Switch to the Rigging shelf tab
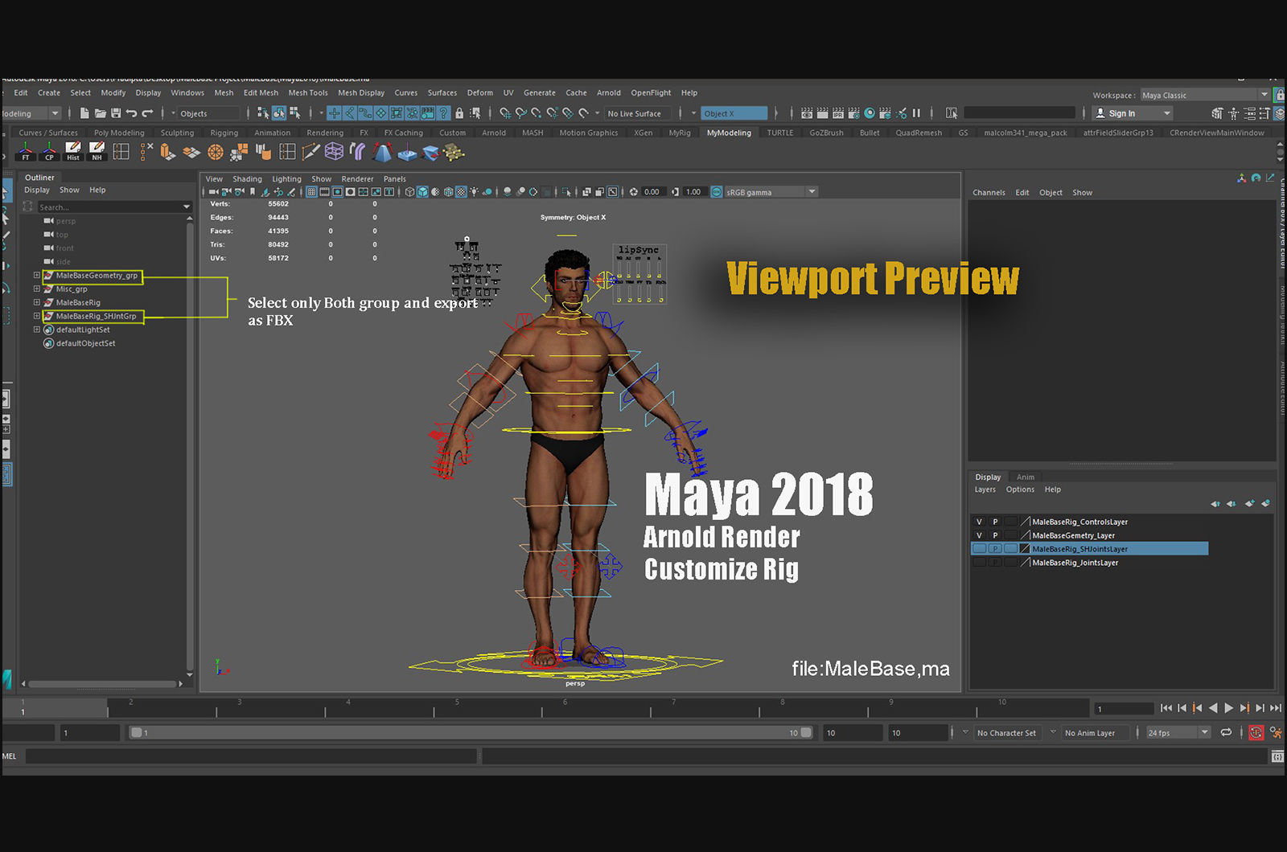Screen dimensions: 1287x852 point(224,133)
